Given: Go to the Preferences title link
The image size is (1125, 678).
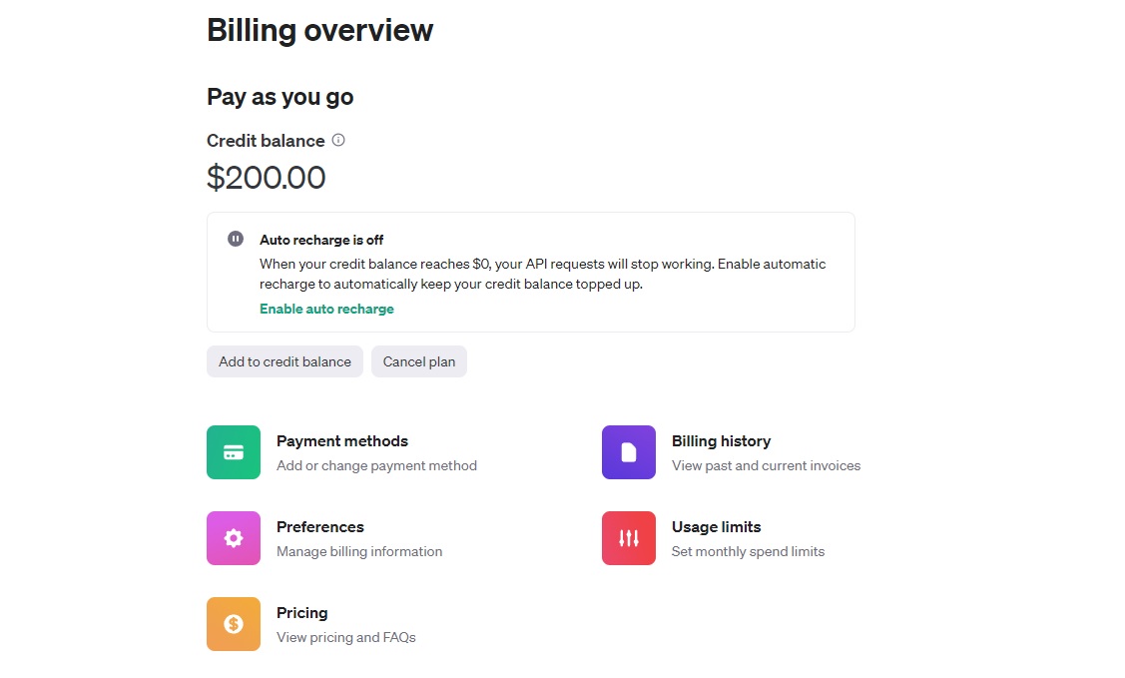Looking at the screenshot, I should point(320,526).
